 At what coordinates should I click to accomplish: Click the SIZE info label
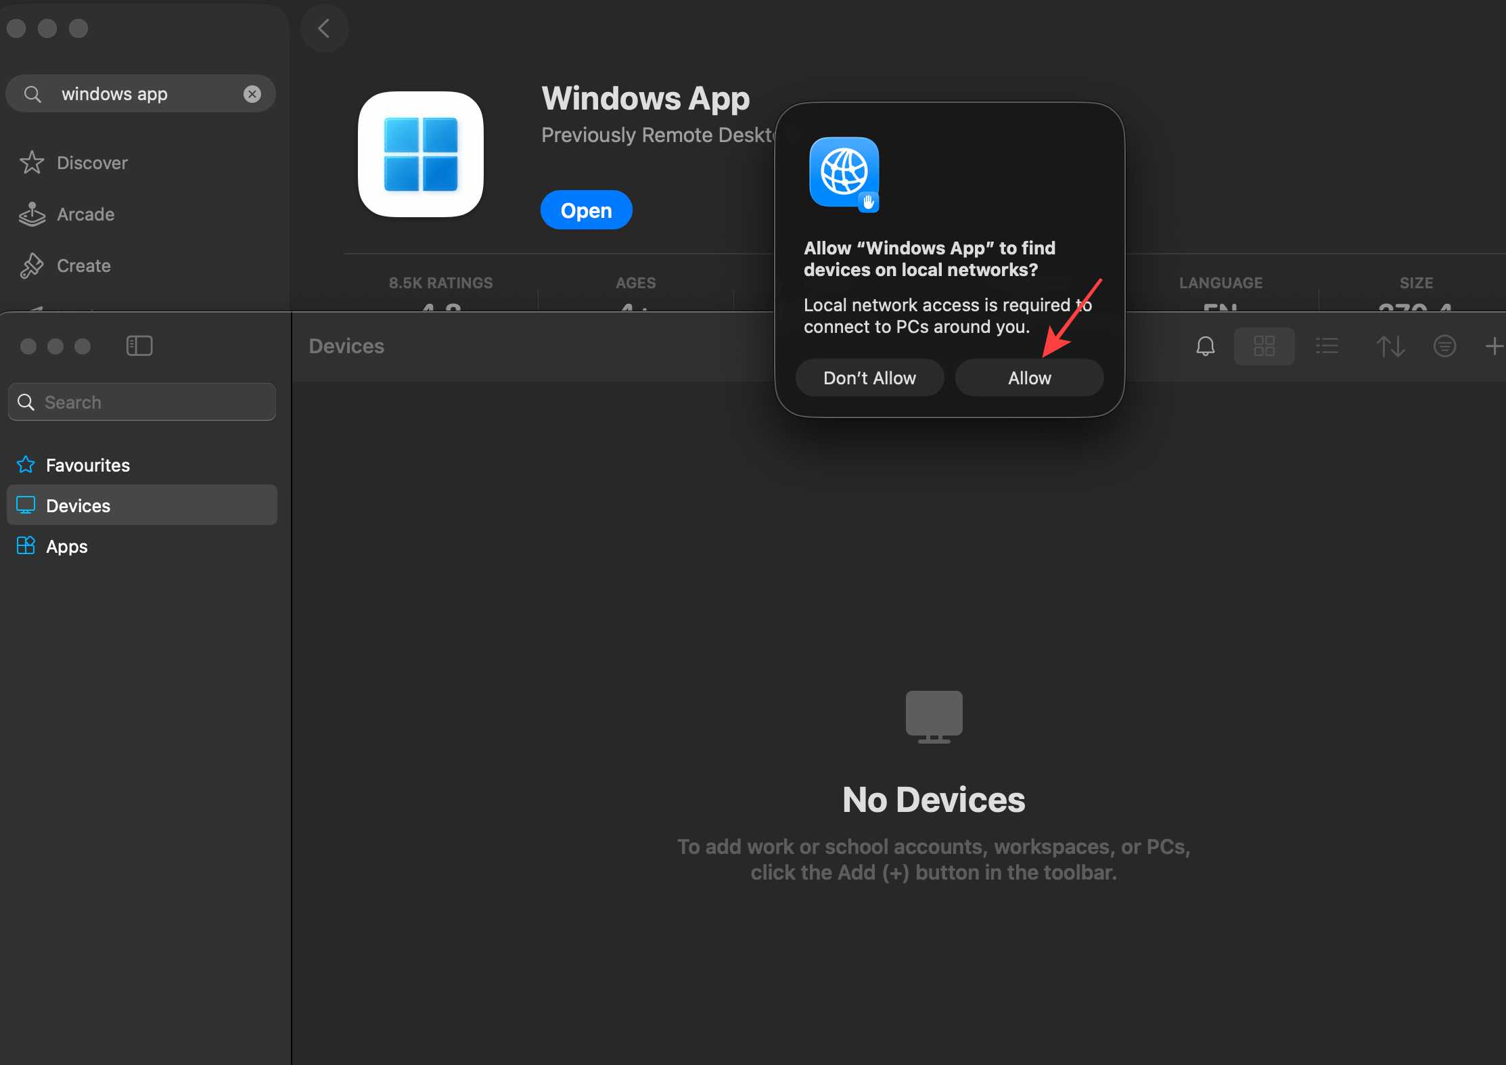(x=1416, y=283)
